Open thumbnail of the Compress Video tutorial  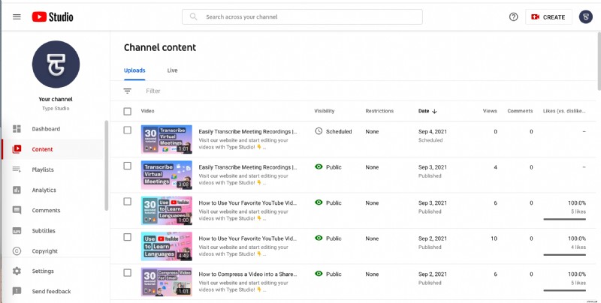(166, 281)
